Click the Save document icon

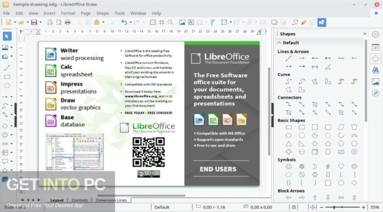pos(34,22)
